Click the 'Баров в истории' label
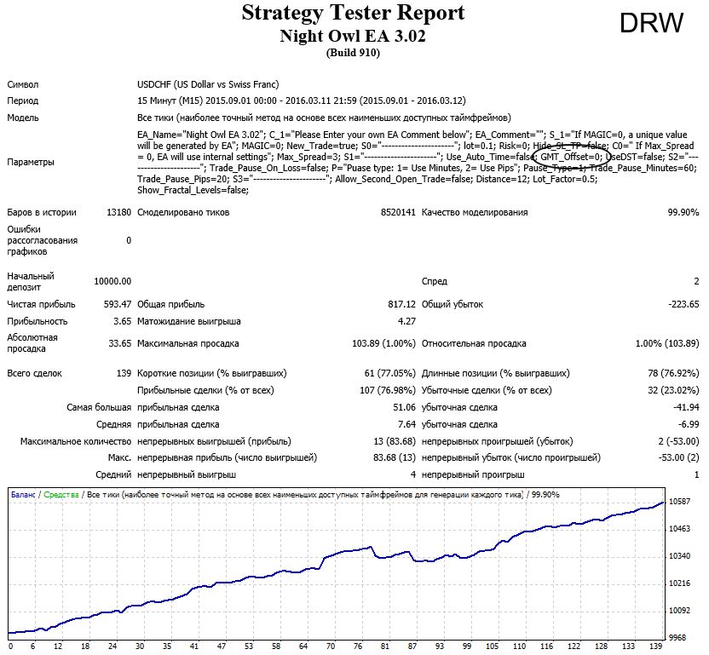The image size is (709, 655). click(42, 212)
